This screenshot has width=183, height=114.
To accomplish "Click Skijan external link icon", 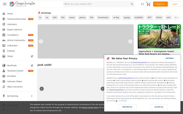I will (32, 56).
